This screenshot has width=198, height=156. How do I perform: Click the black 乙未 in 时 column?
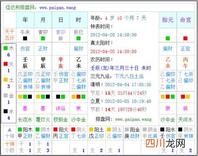(x=79, y=63)
